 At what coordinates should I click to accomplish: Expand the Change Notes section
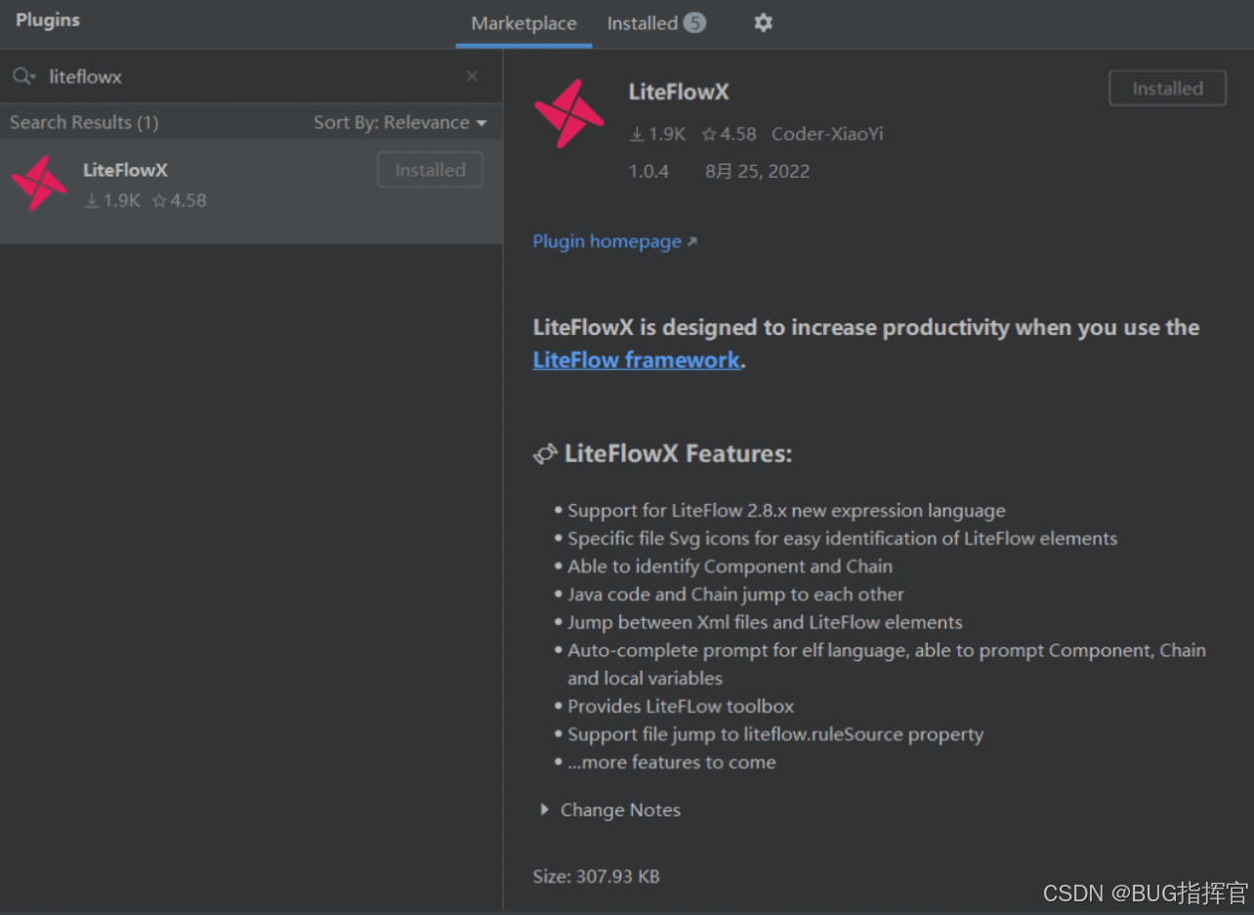pos(610,810)
